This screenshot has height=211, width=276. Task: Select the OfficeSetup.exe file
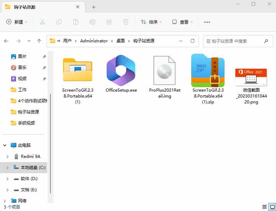click(121, 74)
